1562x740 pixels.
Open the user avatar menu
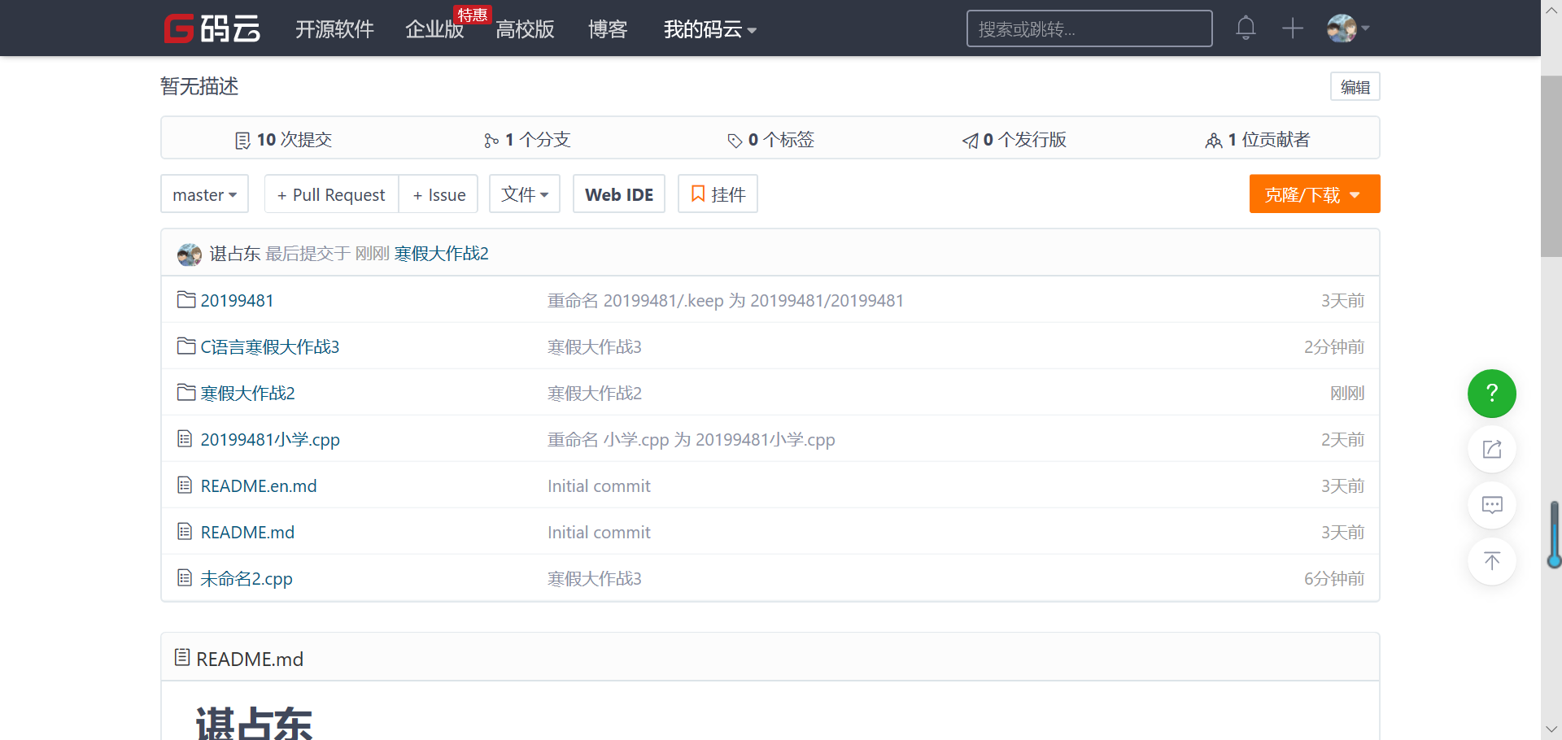[1348, 28]
